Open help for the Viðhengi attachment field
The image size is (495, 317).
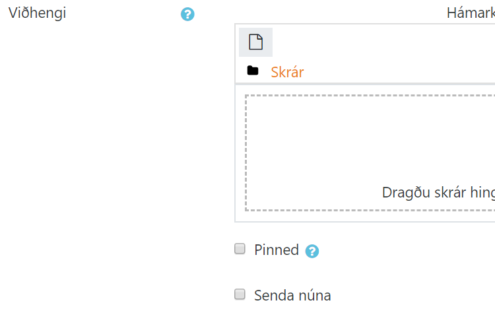187,14
